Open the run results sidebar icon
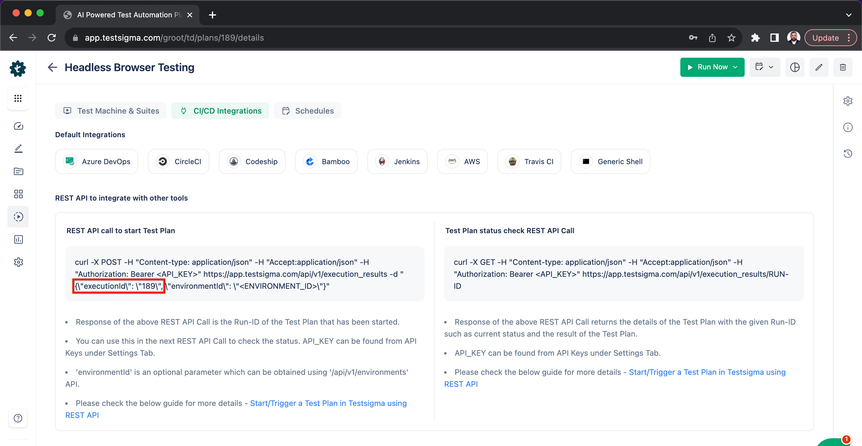This screenshot has width=862, height=446. [x=18, y=217]
